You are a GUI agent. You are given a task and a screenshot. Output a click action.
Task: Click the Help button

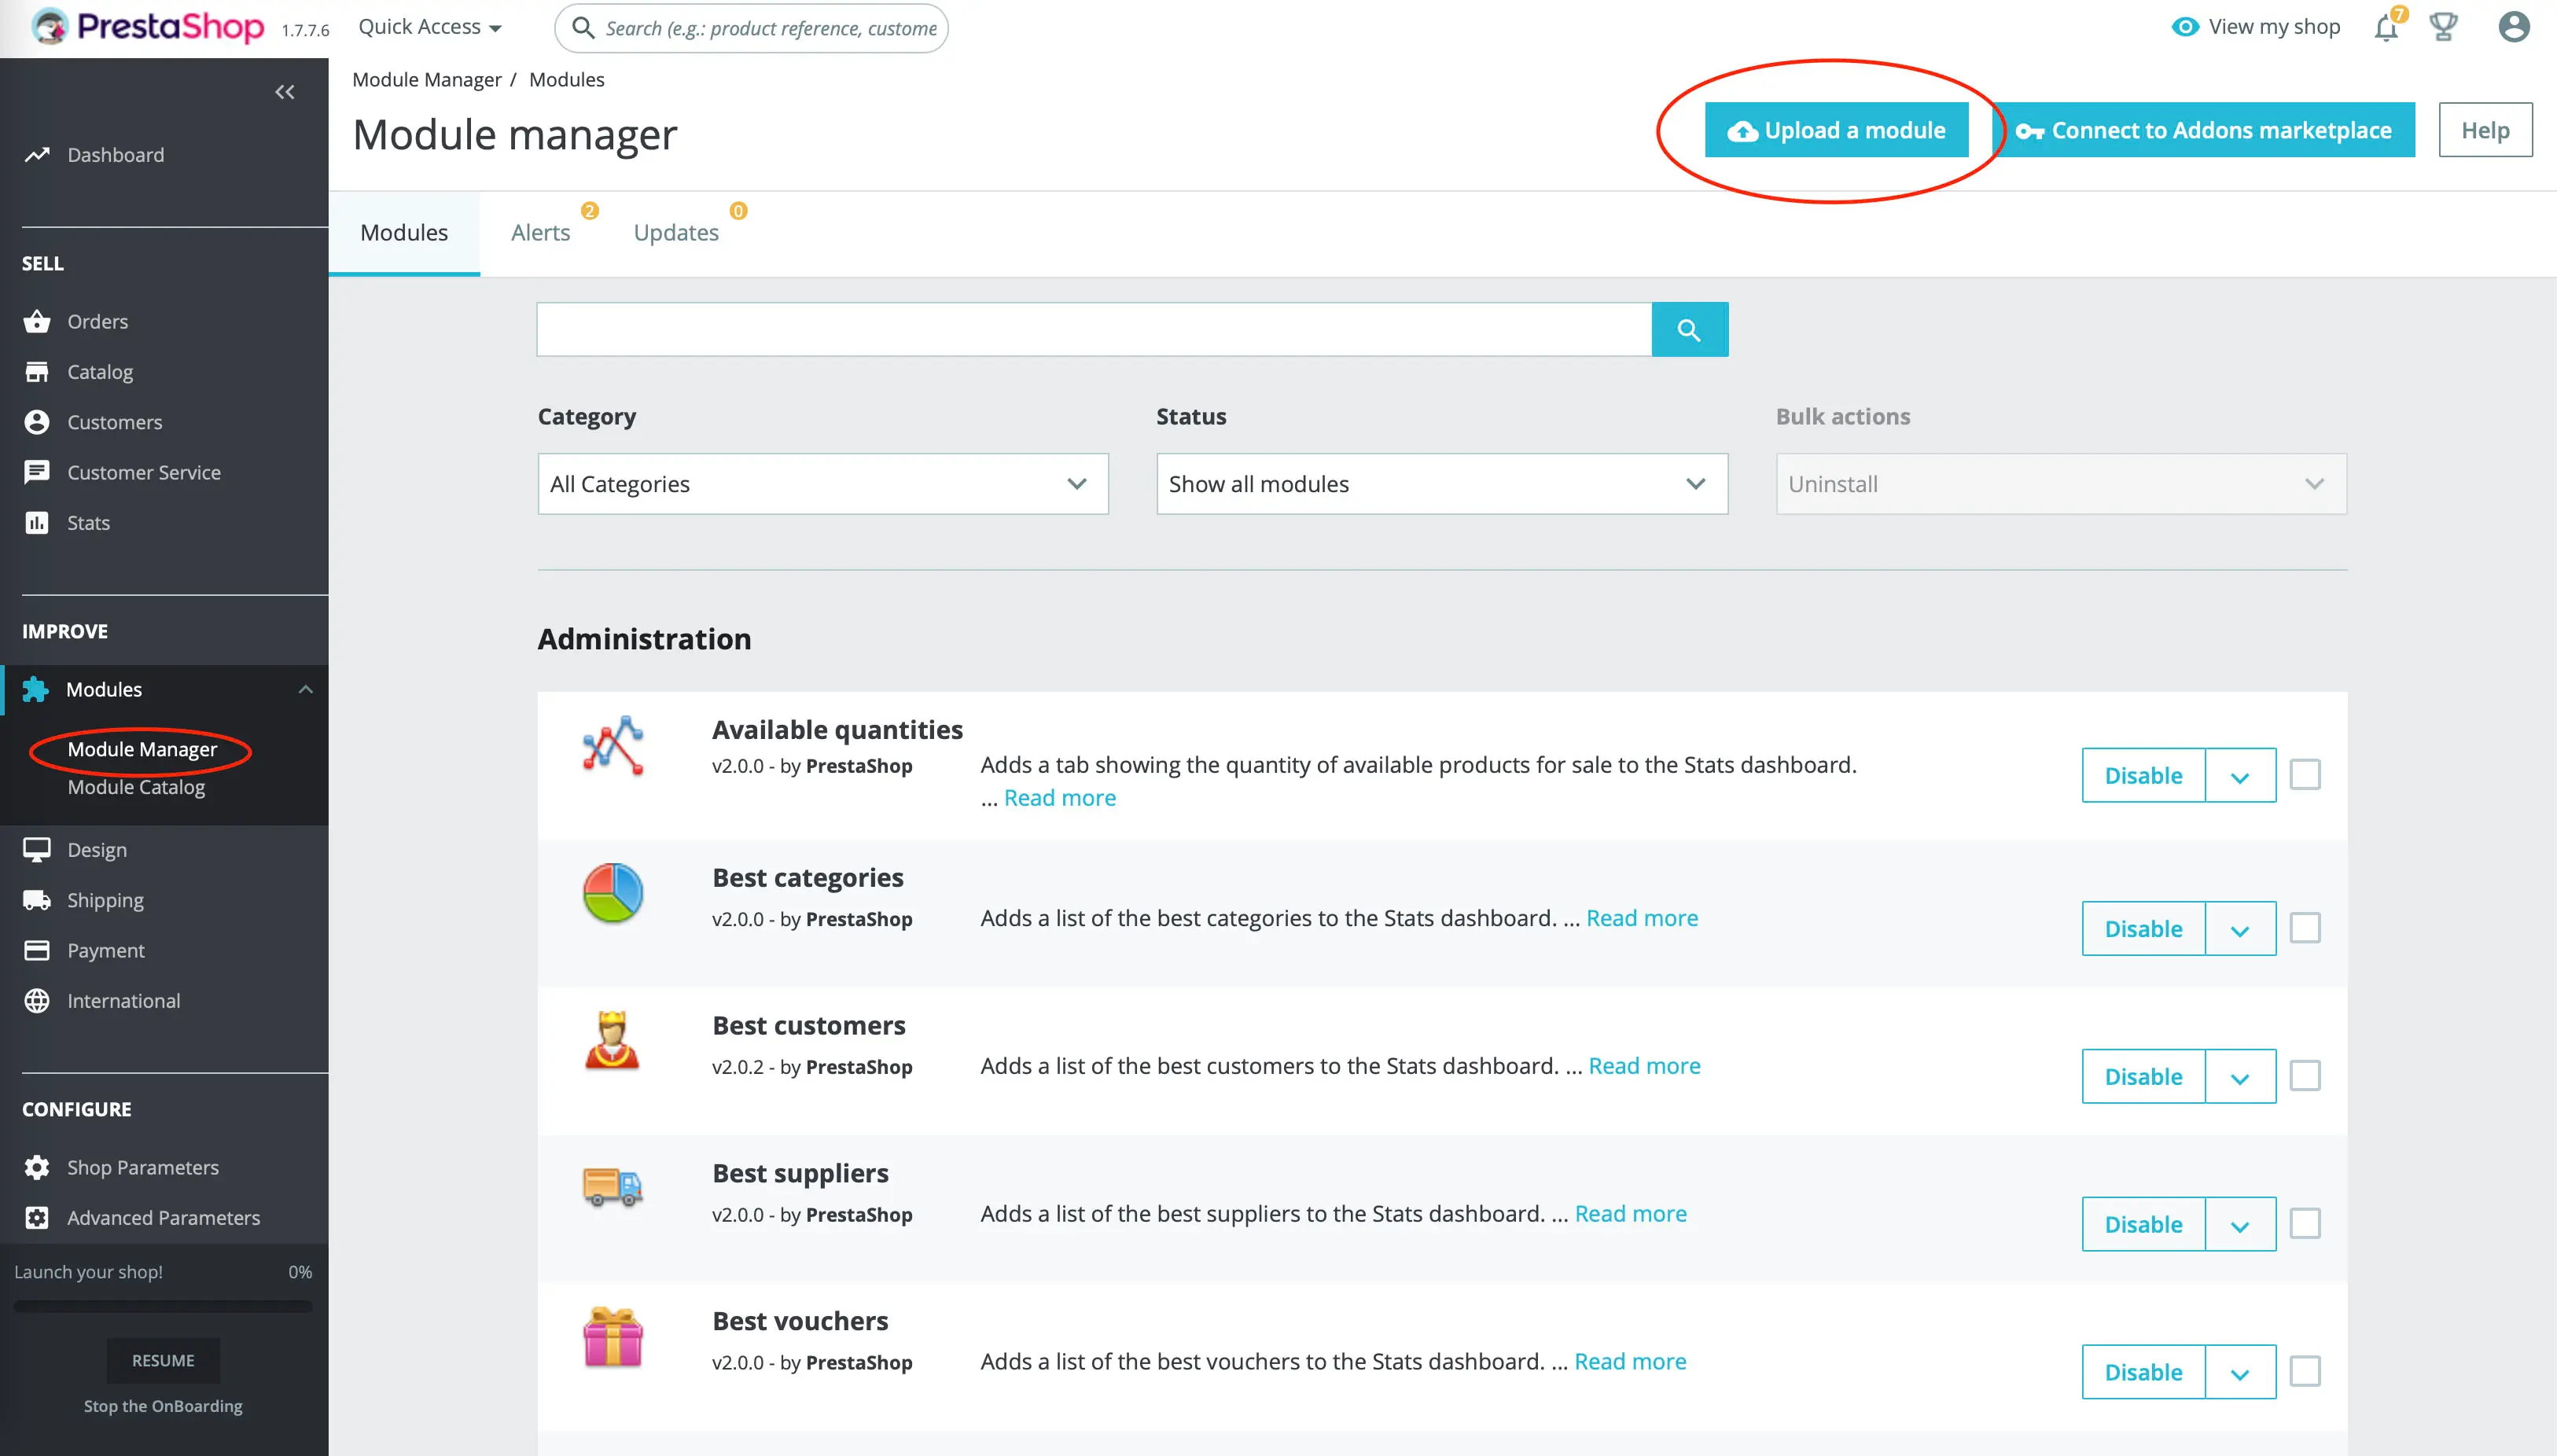point(2485,130)
